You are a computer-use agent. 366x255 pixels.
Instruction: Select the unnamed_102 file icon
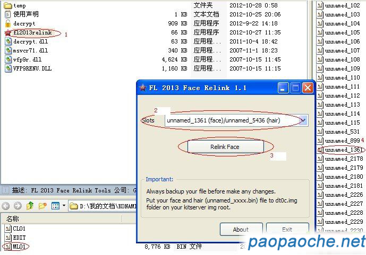point(320,6)
